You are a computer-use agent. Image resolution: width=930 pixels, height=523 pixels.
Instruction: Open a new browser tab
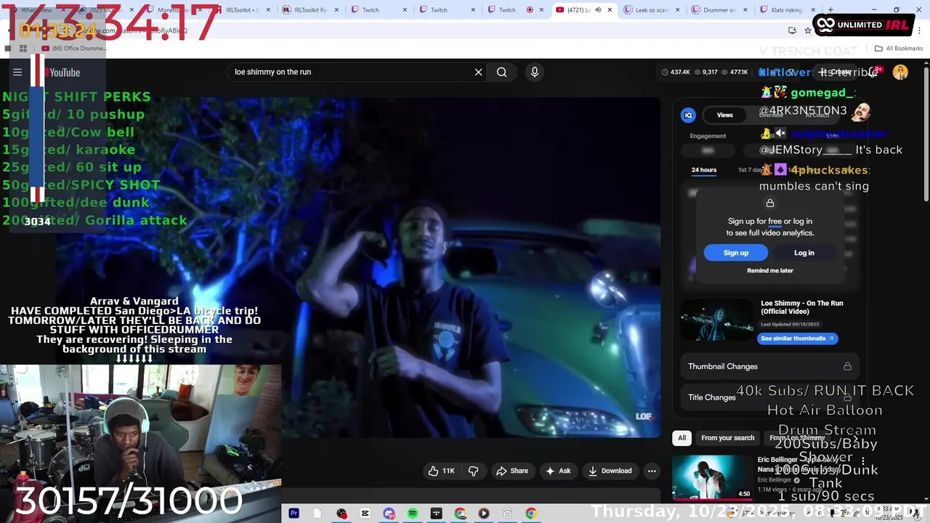pos(830,10)
